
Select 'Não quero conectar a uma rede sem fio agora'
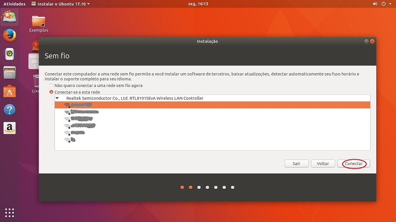[96, 86]
